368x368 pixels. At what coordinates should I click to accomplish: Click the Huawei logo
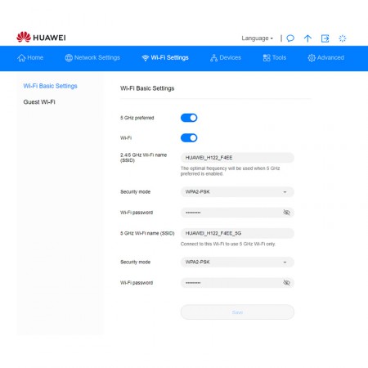pyautogui.click(x=41, y=37)
